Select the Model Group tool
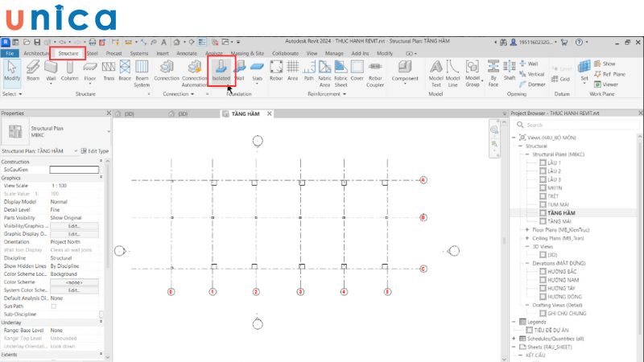The image size is (644, 362). pos(473,73)
